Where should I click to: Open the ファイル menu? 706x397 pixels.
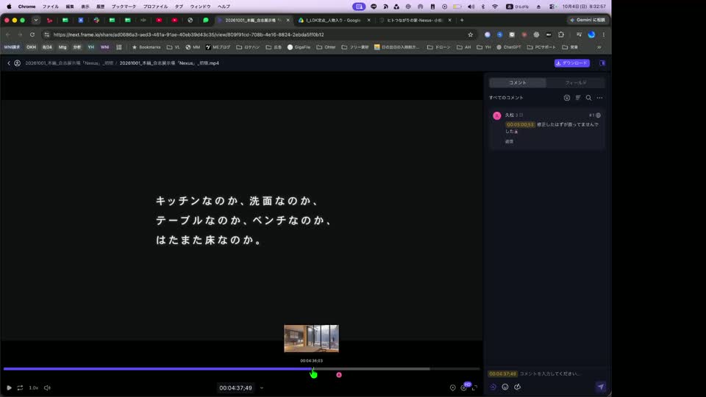tap(51, 7)
